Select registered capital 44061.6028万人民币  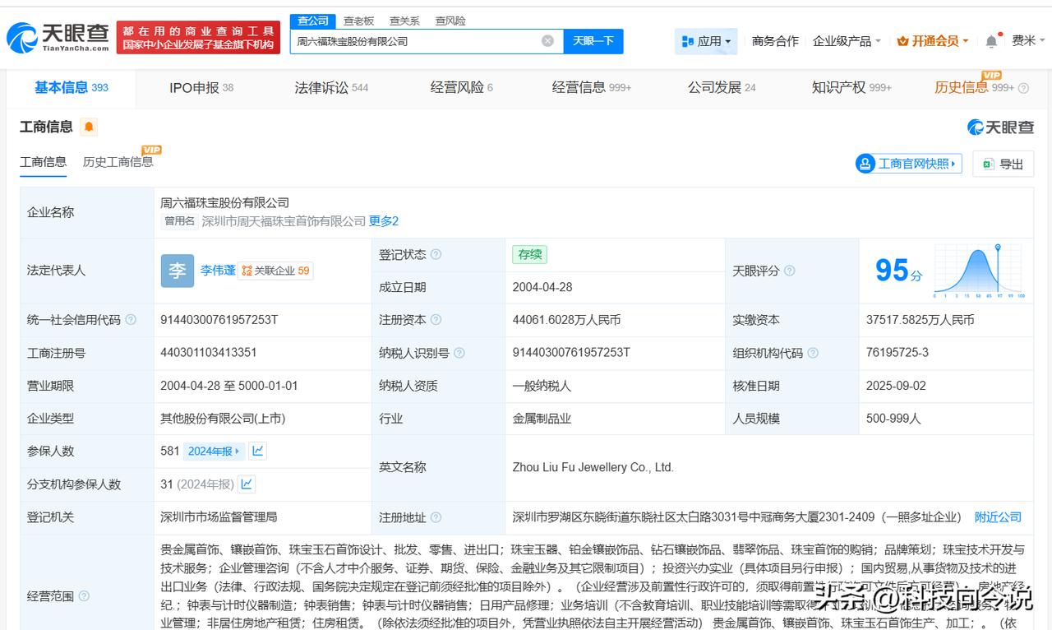(x=566, y=320)
